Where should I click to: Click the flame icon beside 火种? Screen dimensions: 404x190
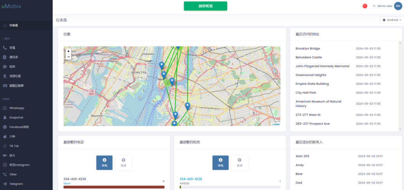point(5,137)
